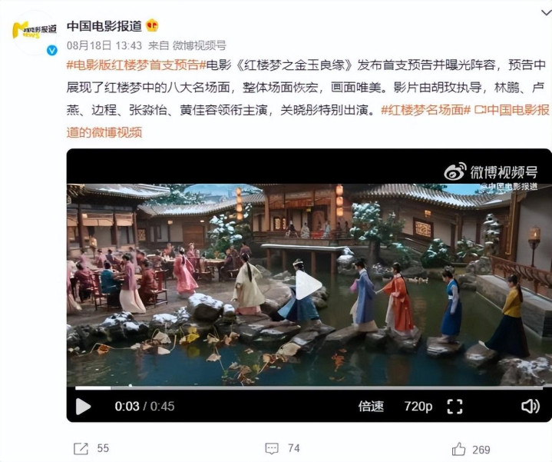Click the Weibo video logo watermark

pyautogui.click(x=491, y=172)
